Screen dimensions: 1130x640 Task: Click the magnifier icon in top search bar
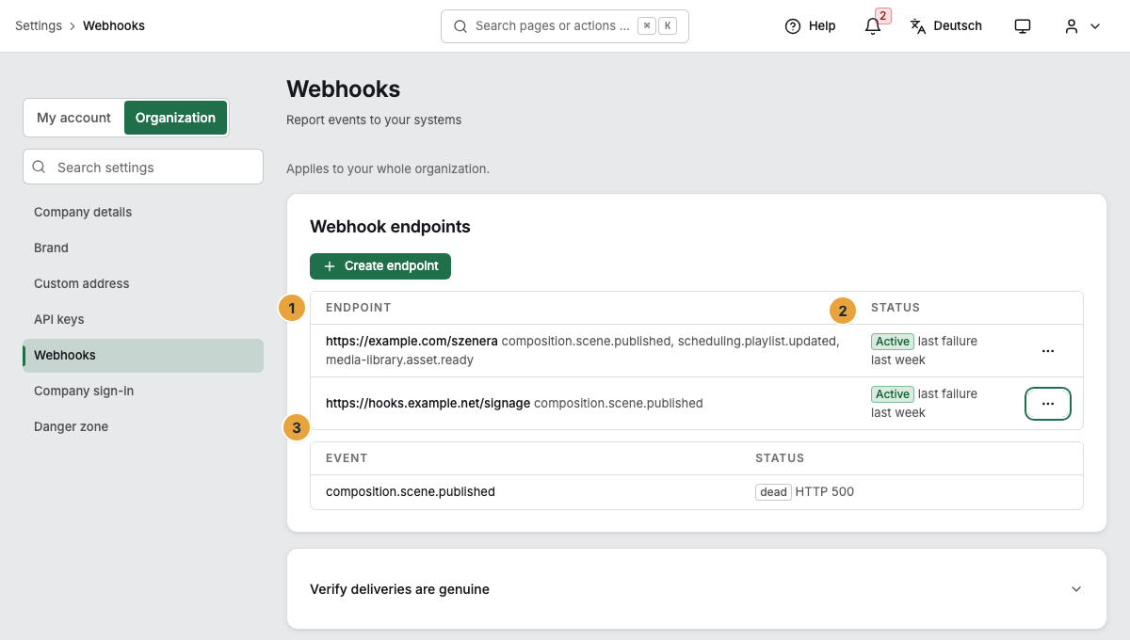tap(460, 26)
